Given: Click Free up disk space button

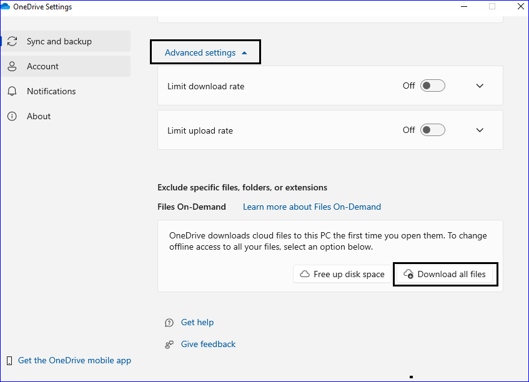Looking at the screenshot, I should [x=342, y=274].
